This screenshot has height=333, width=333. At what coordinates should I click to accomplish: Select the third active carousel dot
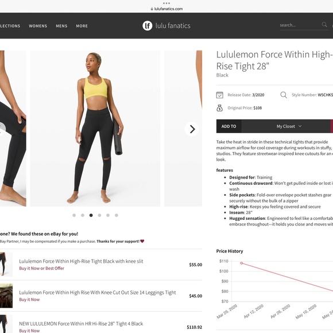(x=91, y=215)
